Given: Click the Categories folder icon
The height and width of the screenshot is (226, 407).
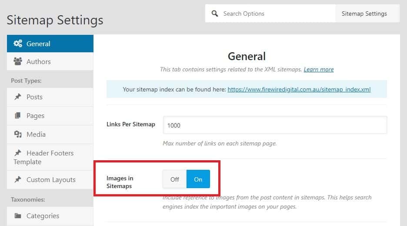Looking at the screenshot, I should pyautogui.click(x=18, y=216).
